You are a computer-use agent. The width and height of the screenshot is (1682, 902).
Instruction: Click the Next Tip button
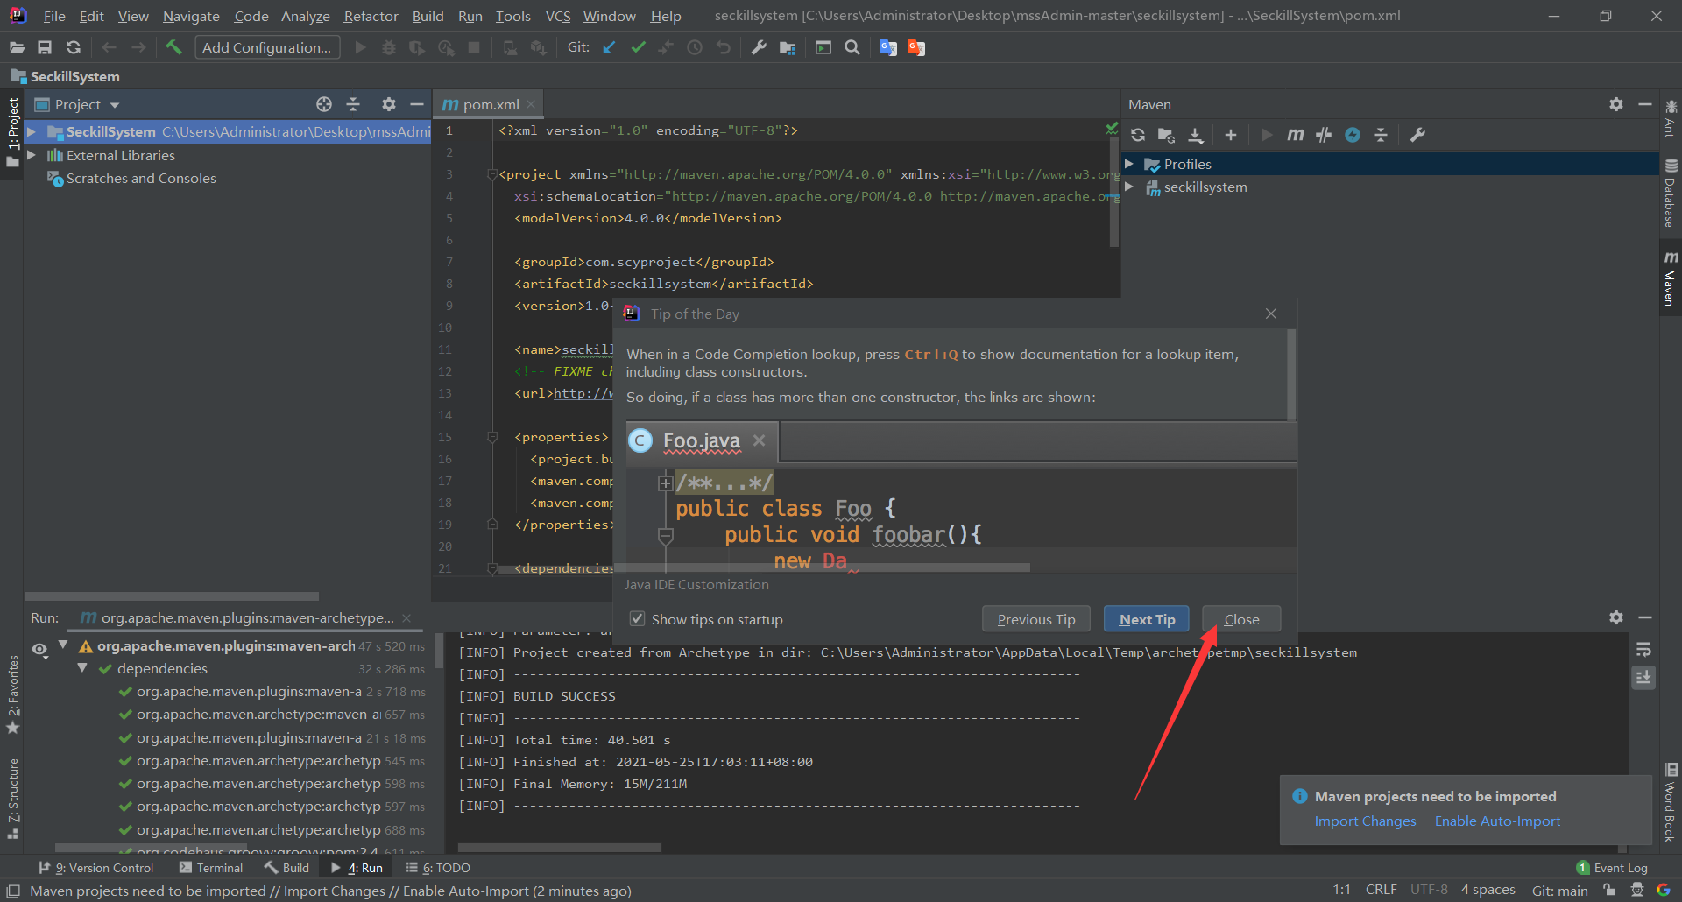[1147, 619]
